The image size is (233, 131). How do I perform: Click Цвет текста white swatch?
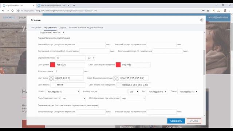pyautogui.click(x=53, y=85)
